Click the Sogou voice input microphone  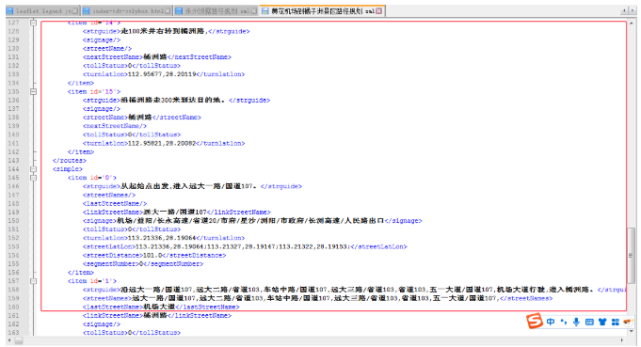(576, 322)
